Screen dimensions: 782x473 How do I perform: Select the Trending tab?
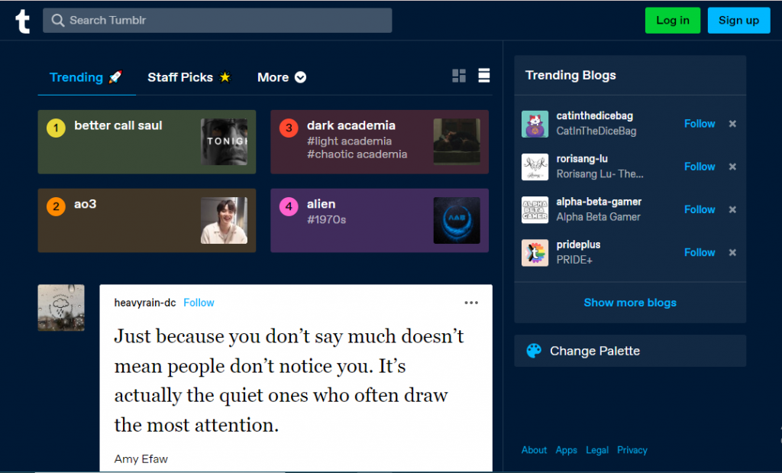pos(86,77)
